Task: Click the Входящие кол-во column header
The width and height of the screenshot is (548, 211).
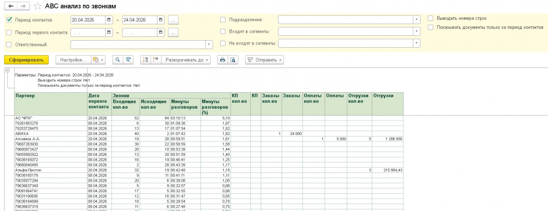Action: pos(125,107)
